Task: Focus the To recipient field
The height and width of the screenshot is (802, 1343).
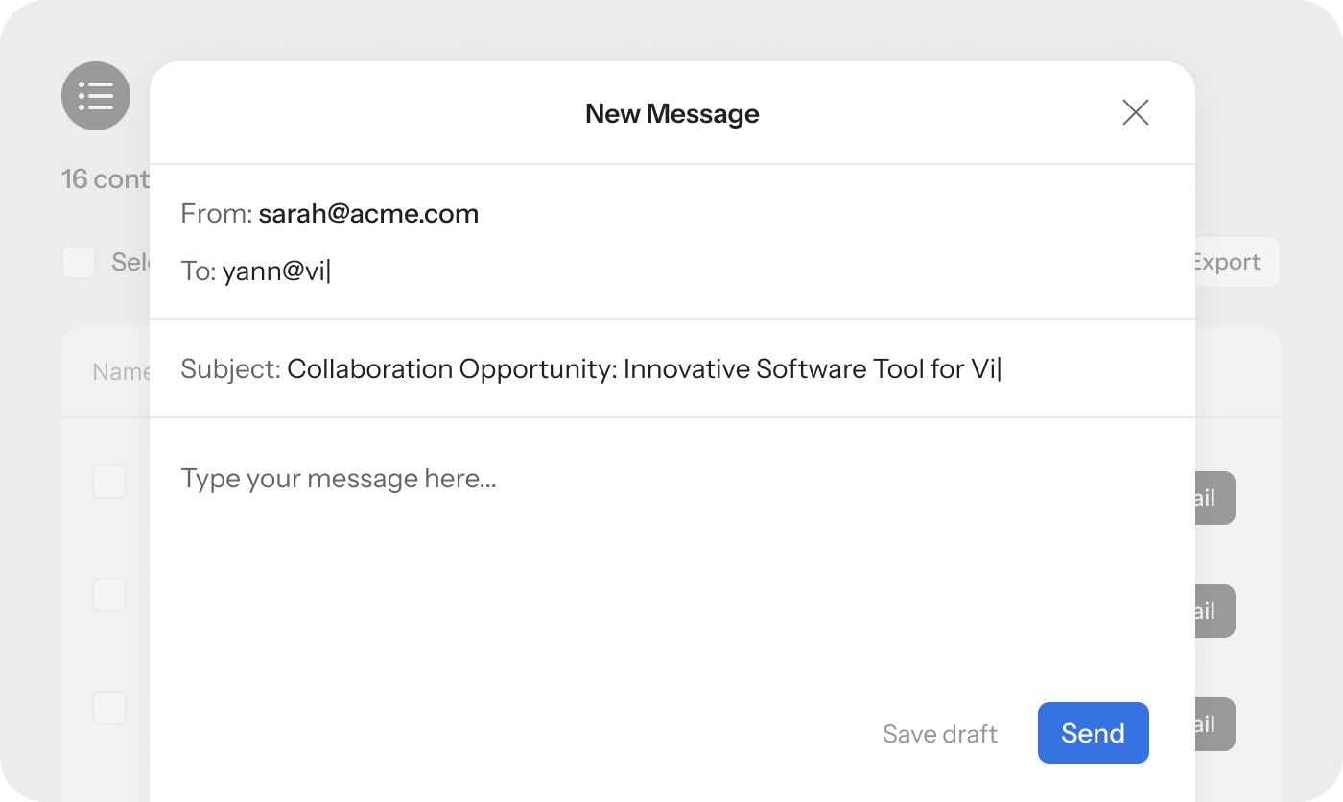Action: click(671, 271)
